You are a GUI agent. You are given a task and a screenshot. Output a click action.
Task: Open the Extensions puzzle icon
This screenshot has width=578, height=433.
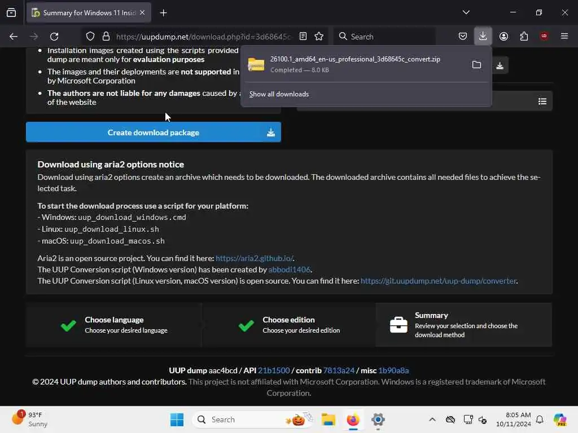524,36
